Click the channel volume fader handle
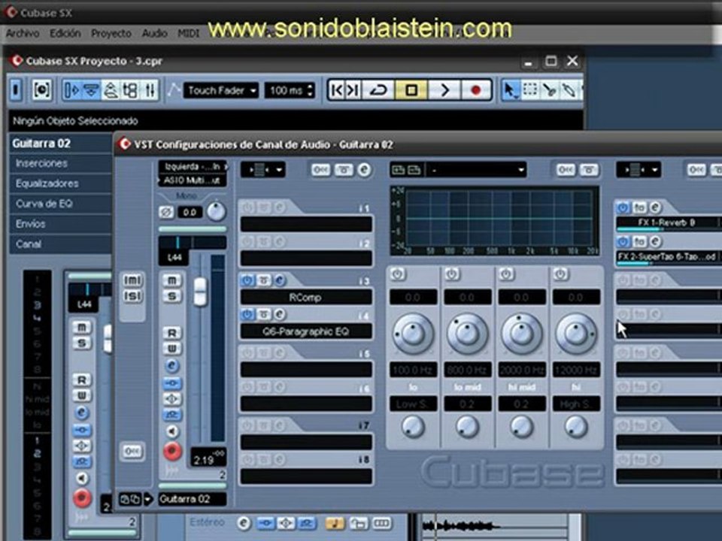Image resolution: width=722 pixels, height=541 pixels. click(200, 292)
